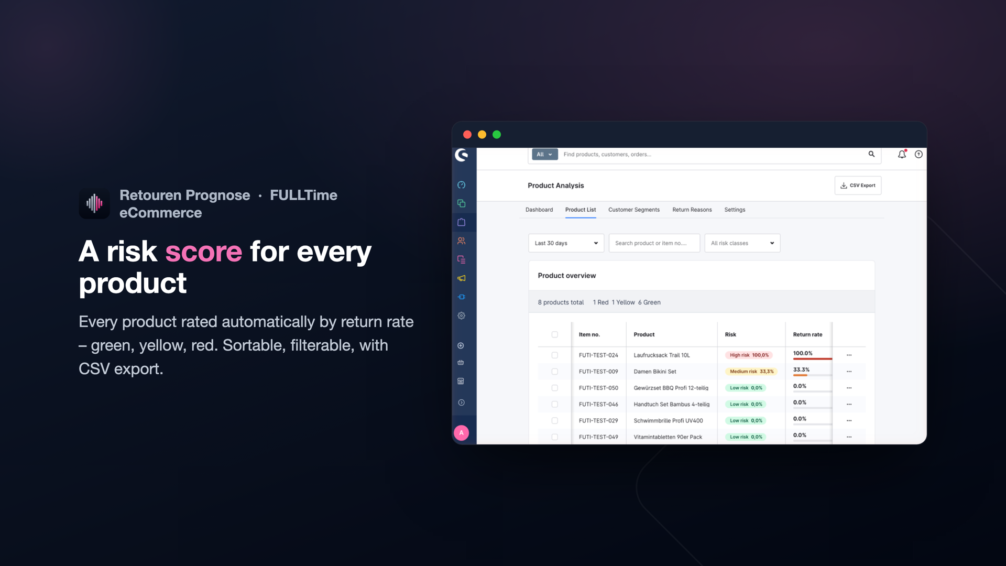Open the sidebar Settings gear icon

(461, 315)
